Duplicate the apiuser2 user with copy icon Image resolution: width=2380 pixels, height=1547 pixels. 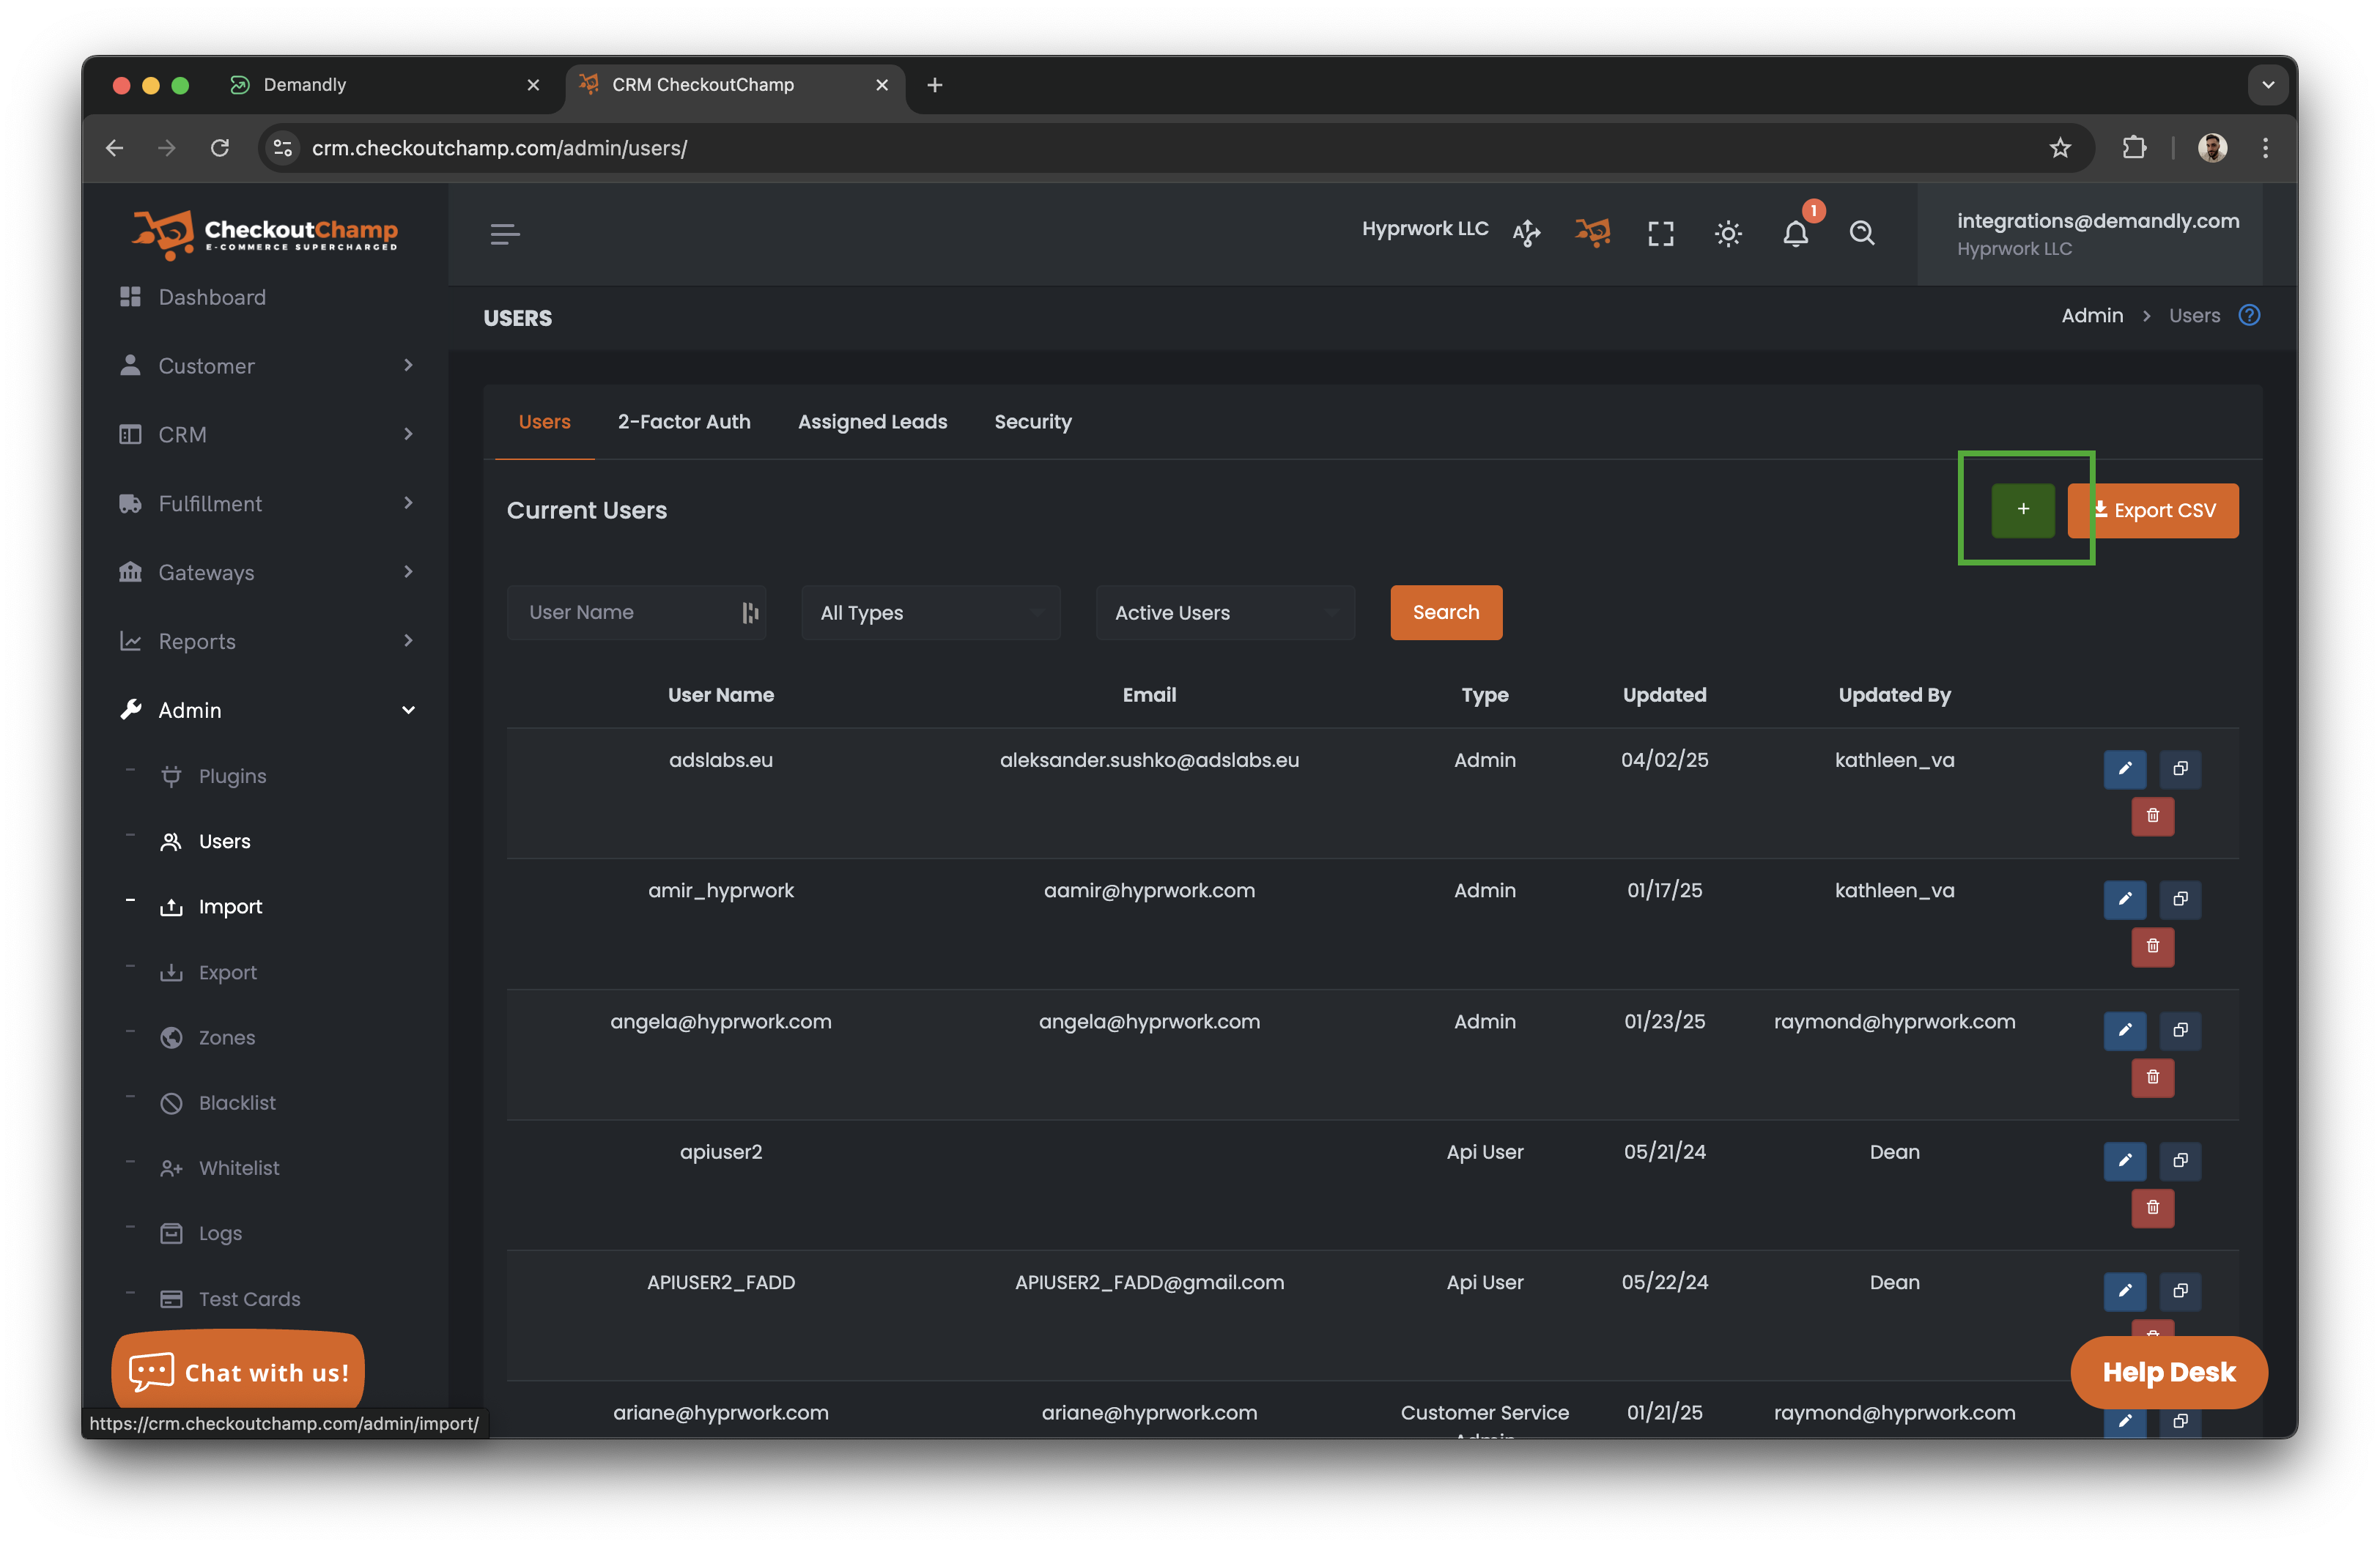tap(2180, 1160)
